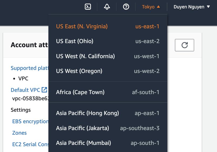The height and width of the screenshot is (152, 217).
Task: Switch to Asia Pacific (Jakarta) region
Action: 82,128
